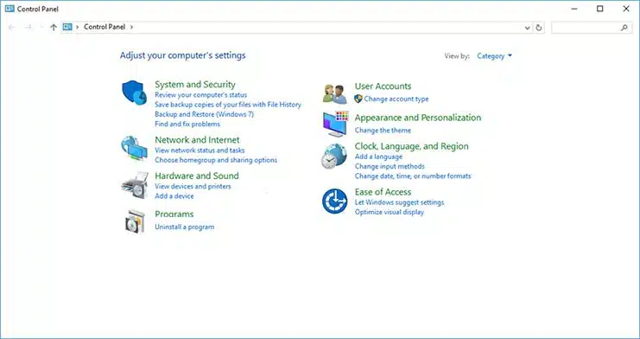This screenshot has width=640, height=339.
Task: Click the Control Panel title bar icon
Action: click(x=10, y=9)
